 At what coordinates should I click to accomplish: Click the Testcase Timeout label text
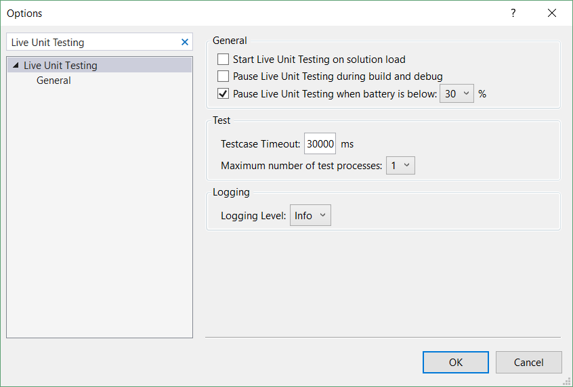click(260, 144)
